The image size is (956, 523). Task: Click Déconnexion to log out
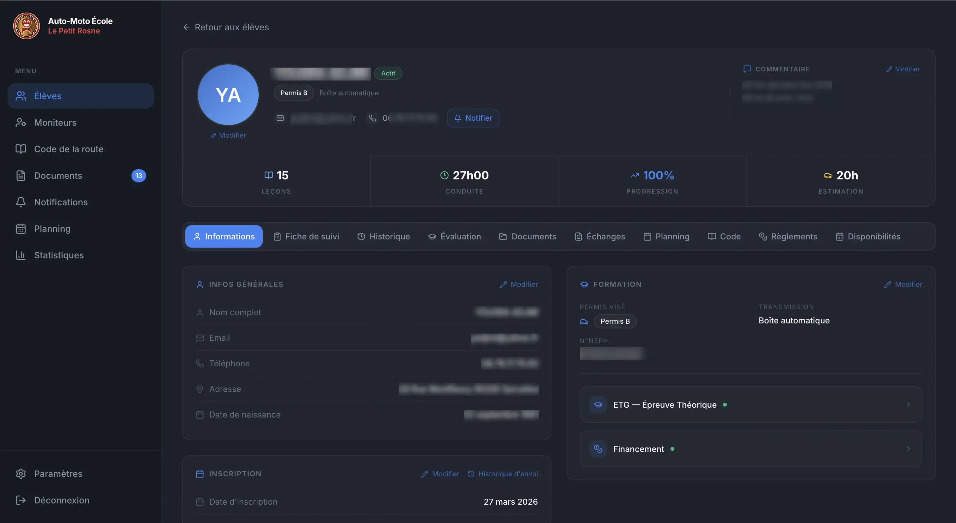tap(81, 500)
